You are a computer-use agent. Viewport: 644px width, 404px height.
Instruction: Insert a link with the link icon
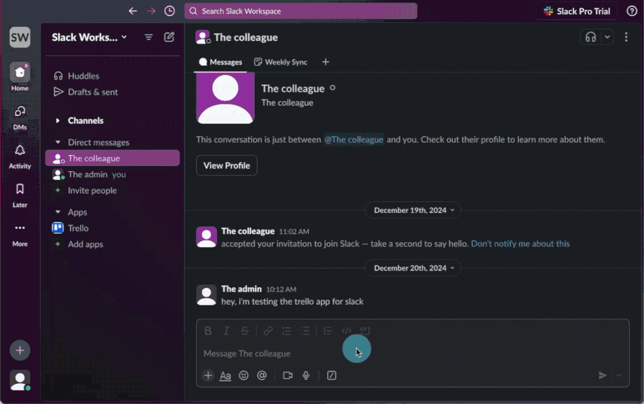[x=268, y=331]
